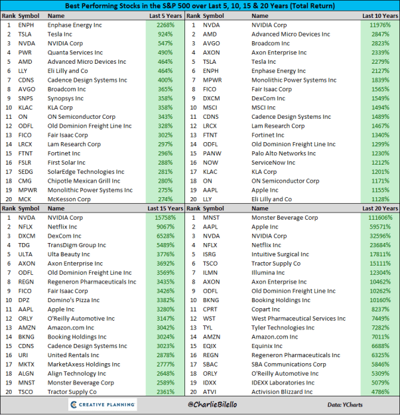Click 'IDEXX Laboratories Inc' name

coord(283,383)
